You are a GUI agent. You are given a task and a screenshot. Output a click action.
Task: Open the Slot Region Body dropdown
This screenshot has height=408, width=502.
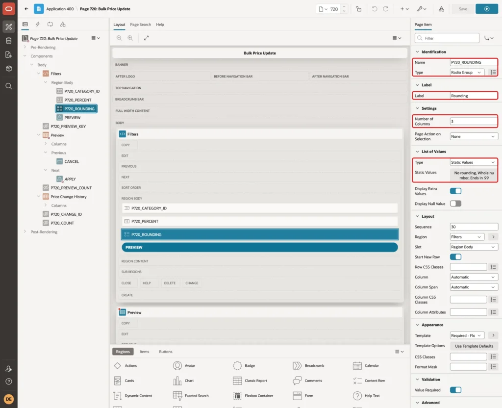click(474, 247)
